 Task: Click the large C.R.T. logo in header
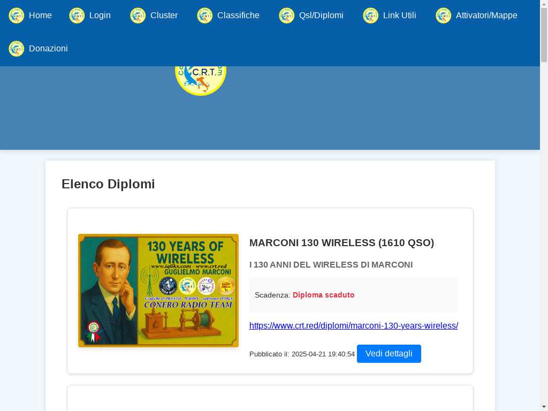click(201, 80)
